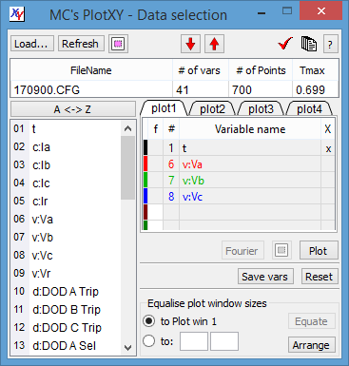Click the red color swatch for v:Va
349x366 pixels.
click(x=145, y=164)
